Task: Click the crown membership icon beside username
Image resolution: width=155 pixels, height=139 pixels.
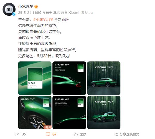Action: (36, 7)
